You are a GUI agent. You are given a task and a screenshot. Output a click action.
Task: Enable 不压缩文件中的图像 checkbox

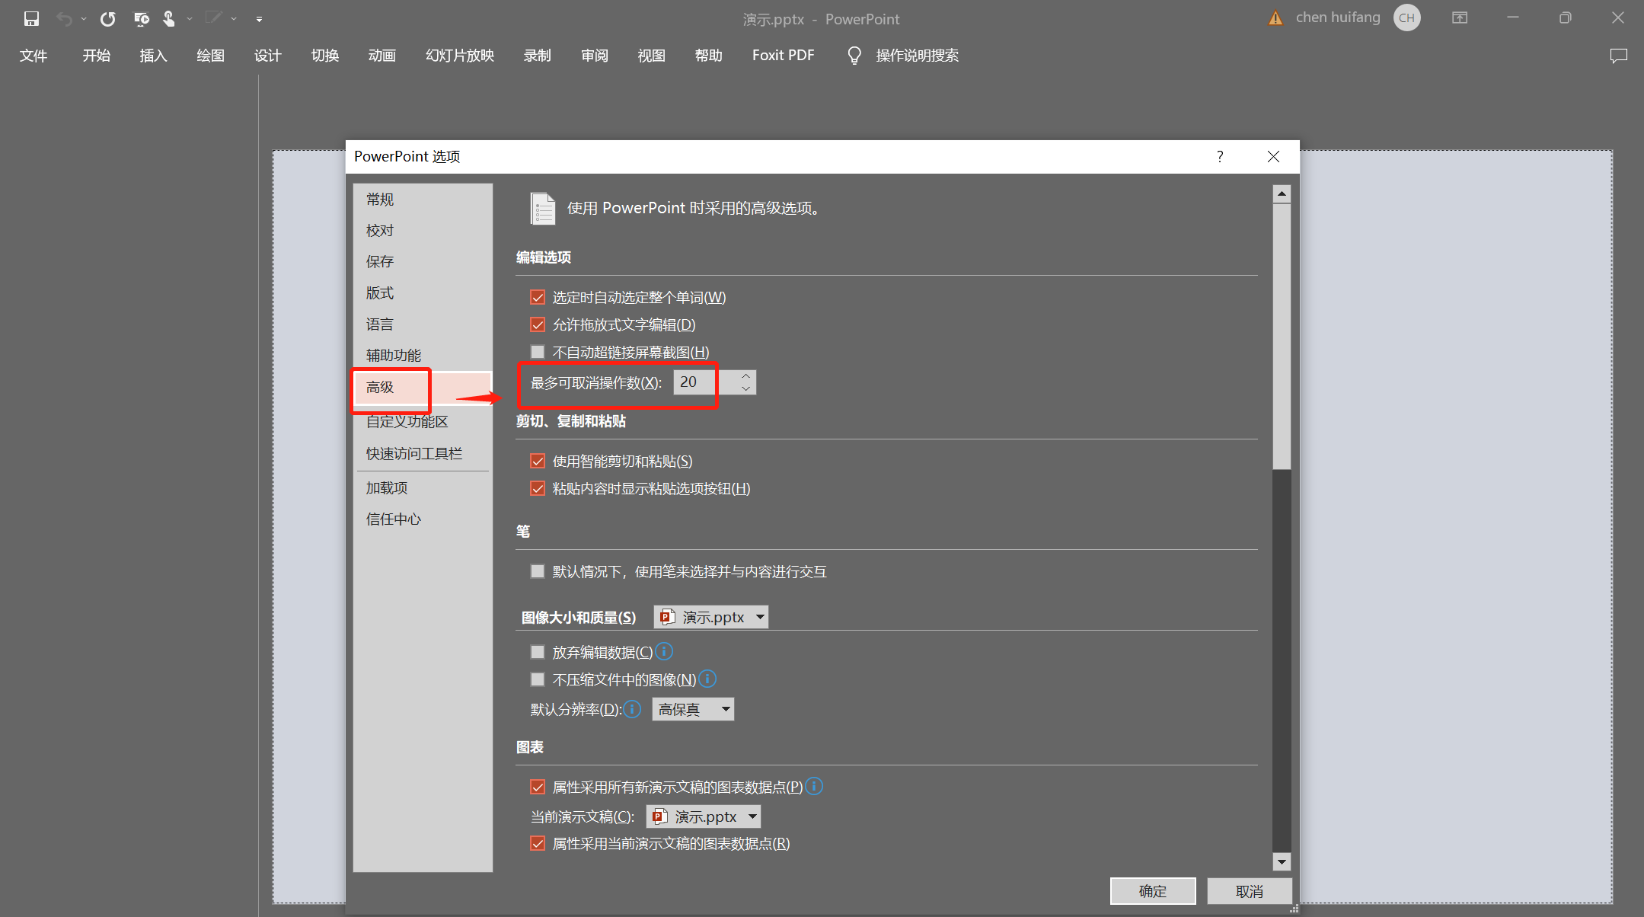pyautogui.click(x=538, y=679)
